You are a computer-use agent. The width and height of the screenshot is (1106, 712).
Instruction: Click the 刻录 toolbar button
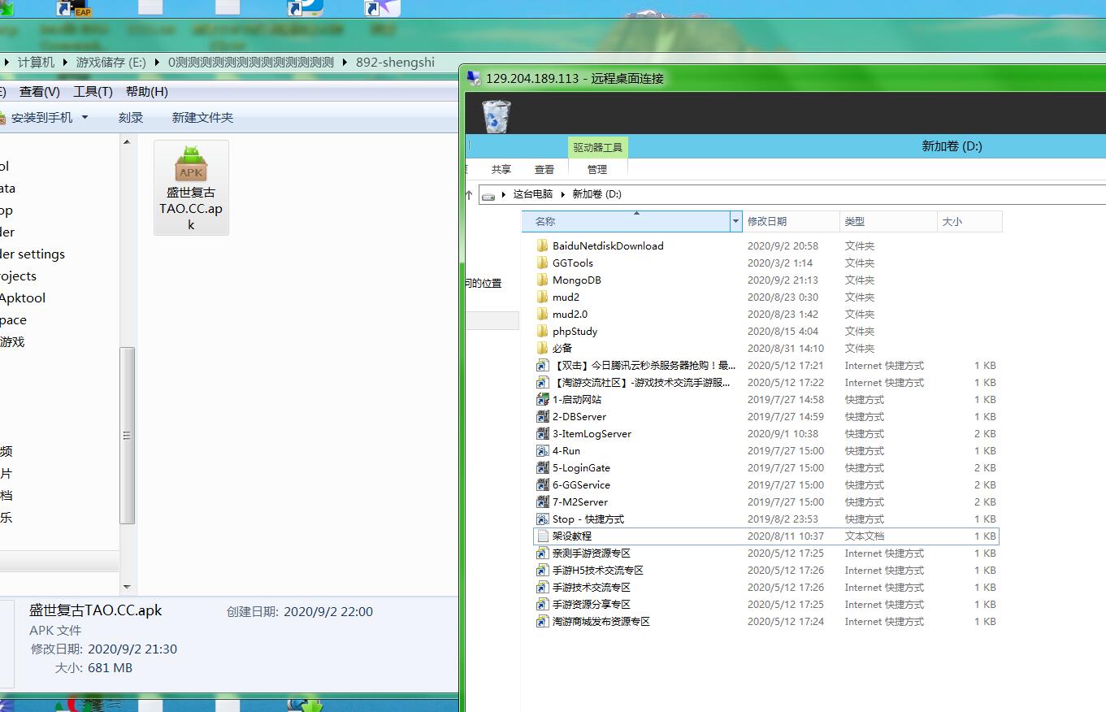tap(131, 118)
